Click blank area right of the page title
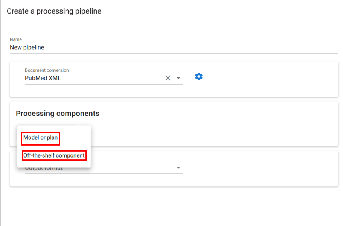Screen dimensions: 343x226 (x=226, y=11)
